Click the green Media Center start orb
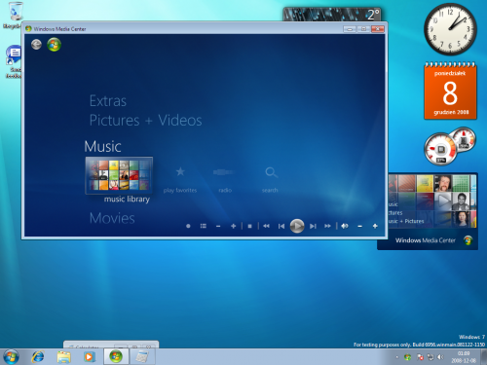 (55, 45)
